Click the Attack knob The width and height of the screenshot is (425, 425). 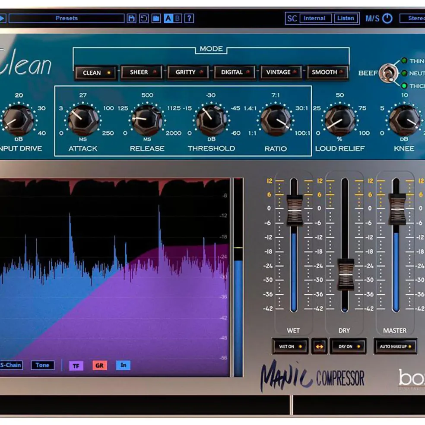tap(83, 120)
